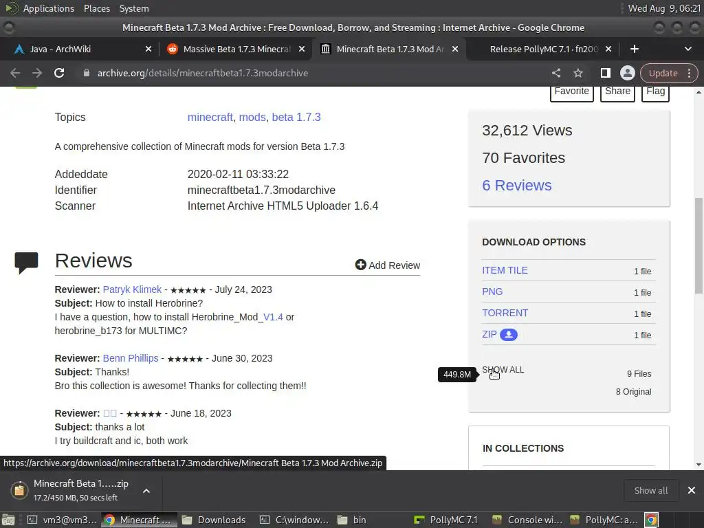This screenshot has width=704, height=528.
Task: Expand the download item options chevron
Action: pos(146,491)
